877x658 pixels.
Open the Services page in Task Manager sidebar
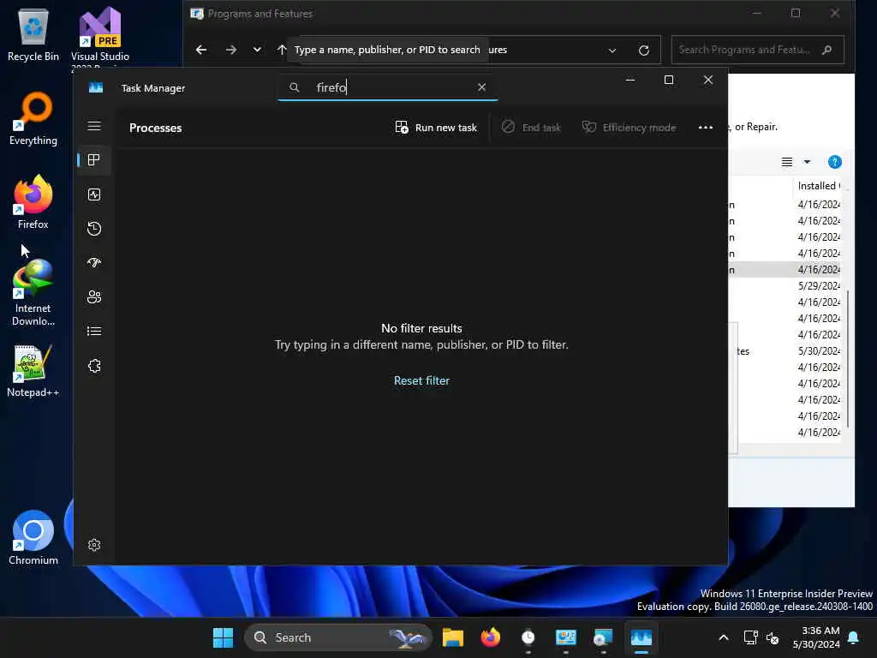tap(94, 366)
